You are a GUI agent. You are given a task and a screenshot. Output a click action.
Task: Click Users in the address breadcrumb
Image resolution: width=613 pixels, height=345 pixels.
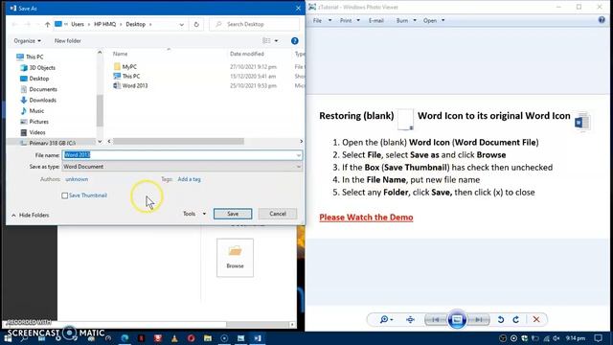pos(78,24)
